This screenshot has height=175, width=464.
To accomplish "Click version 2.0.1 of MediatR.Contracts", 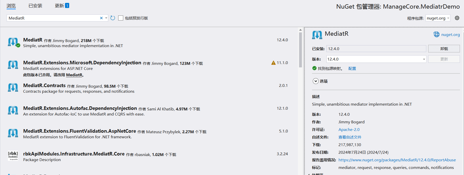I will coord(283,86).
